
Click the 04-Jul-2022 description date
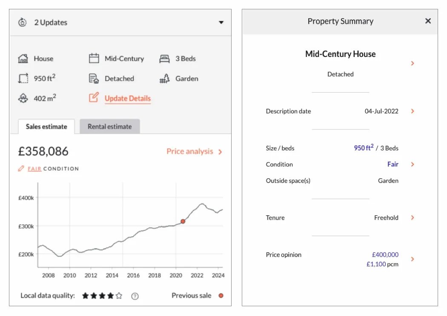(381, 111)
